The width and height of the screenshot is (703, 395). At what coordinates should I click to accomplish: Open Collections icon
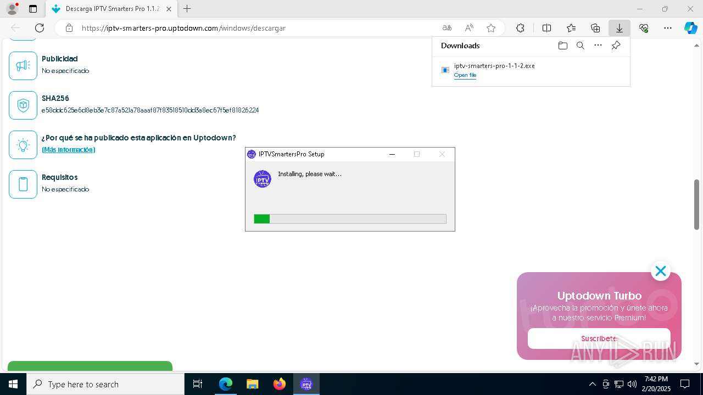point(595,28)
